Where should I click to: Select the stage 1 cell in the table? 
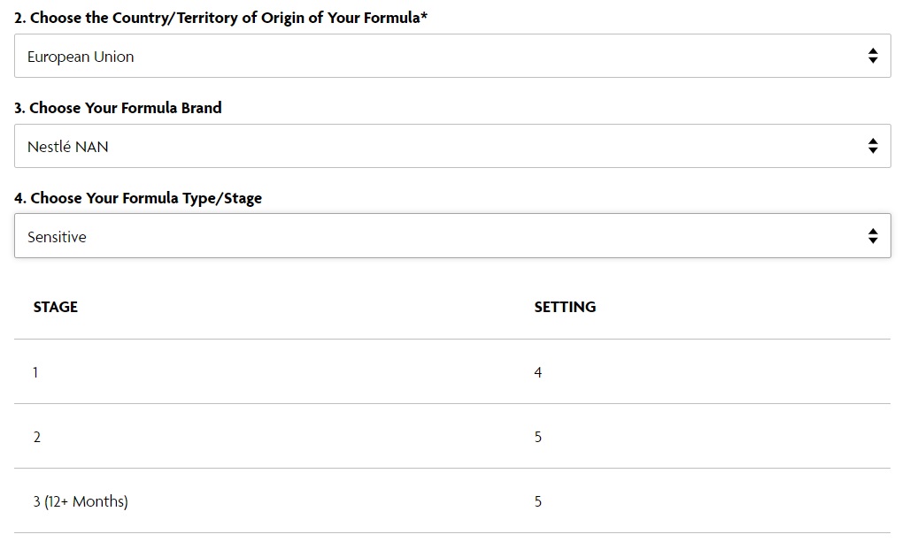(x=35, y=372)
